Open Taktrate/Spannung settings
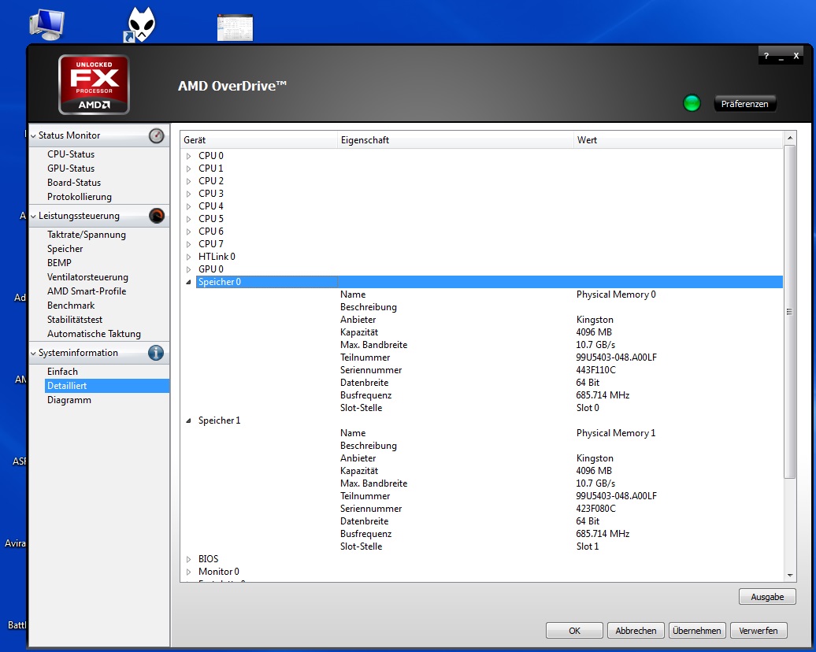Image resolution: width=816 pixels, height=652 pixels. tap(87, 235)
